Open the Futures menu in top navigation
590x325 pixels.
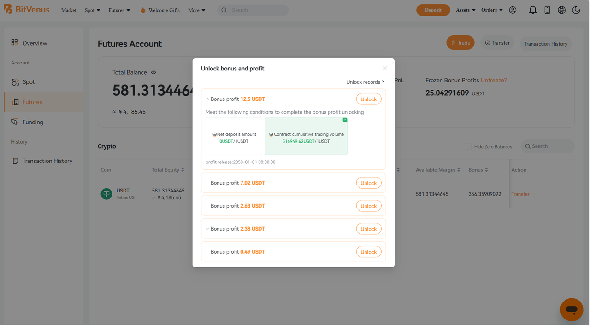pyautogui.click(x=119, y=10)
